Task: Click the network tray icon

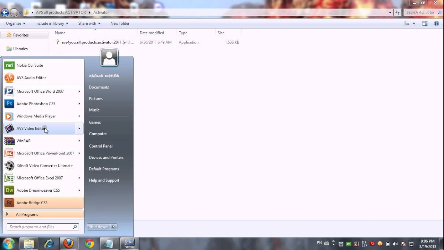Action: (x=411, y=244)
